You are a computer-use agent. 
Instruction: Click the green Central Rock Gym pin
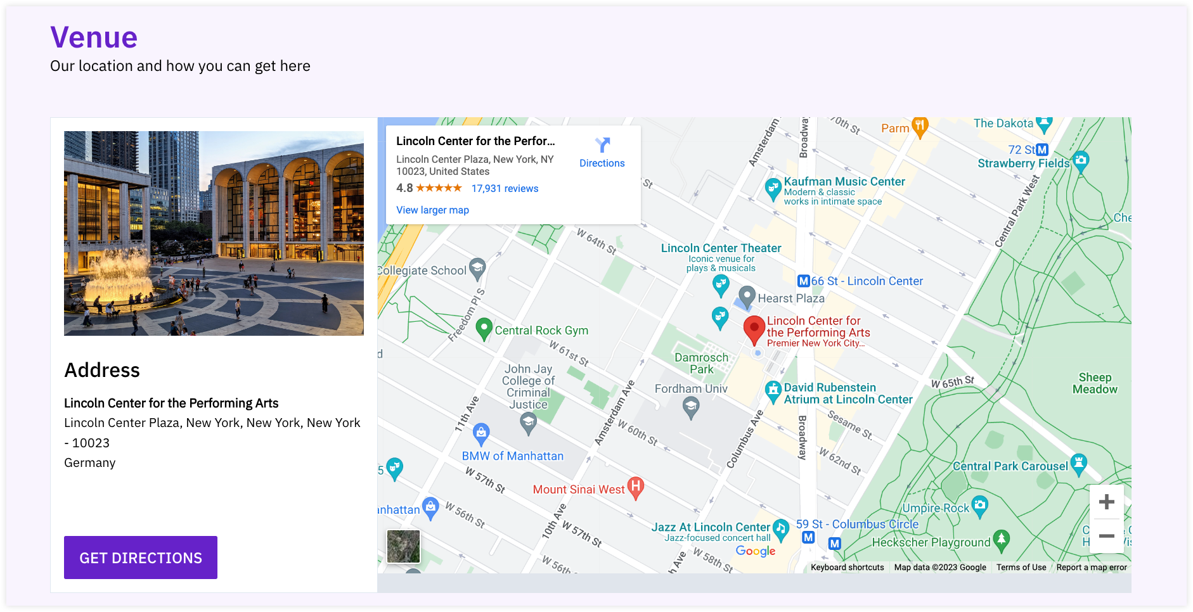(x=484, y=329)
